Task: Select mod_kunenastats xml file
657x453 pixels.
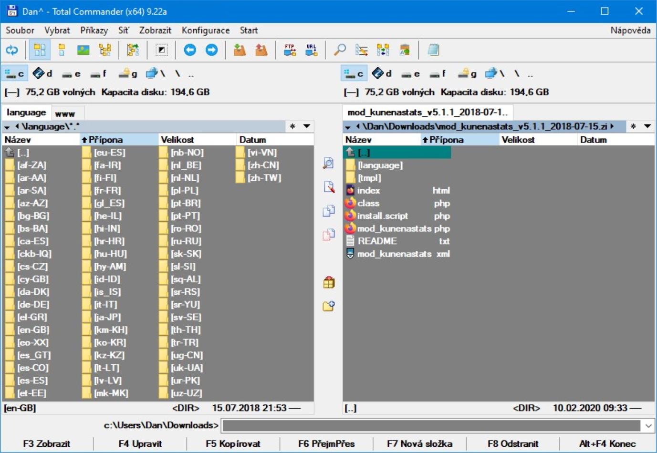Action: 397,254
